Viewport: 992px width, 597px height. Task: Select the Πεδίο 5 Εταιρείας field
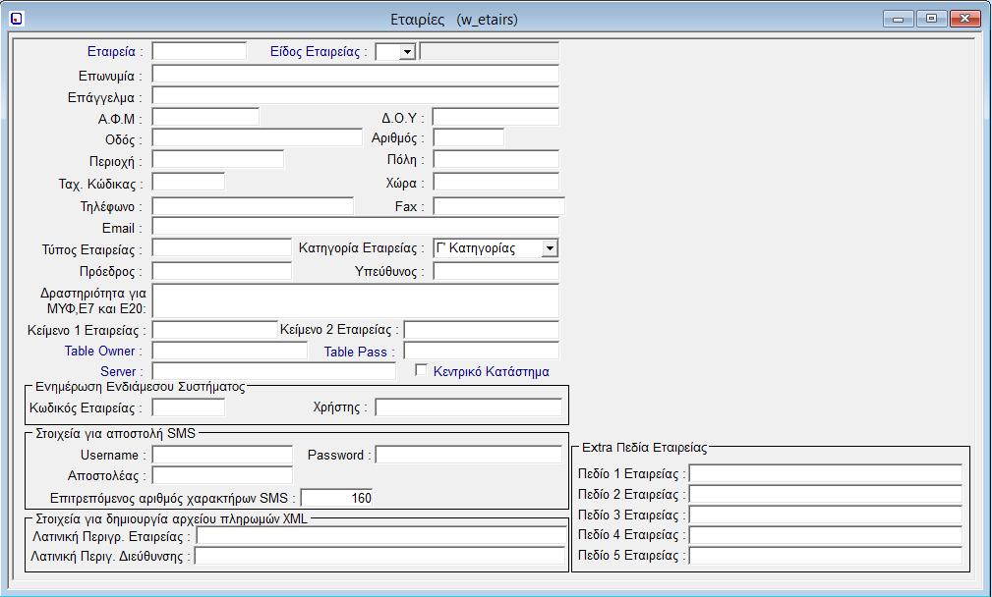pos(826,556)
